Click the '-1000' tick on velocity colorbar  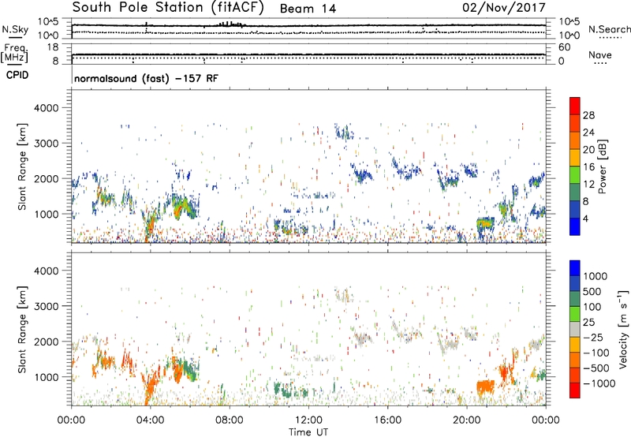tap(599, 383)
